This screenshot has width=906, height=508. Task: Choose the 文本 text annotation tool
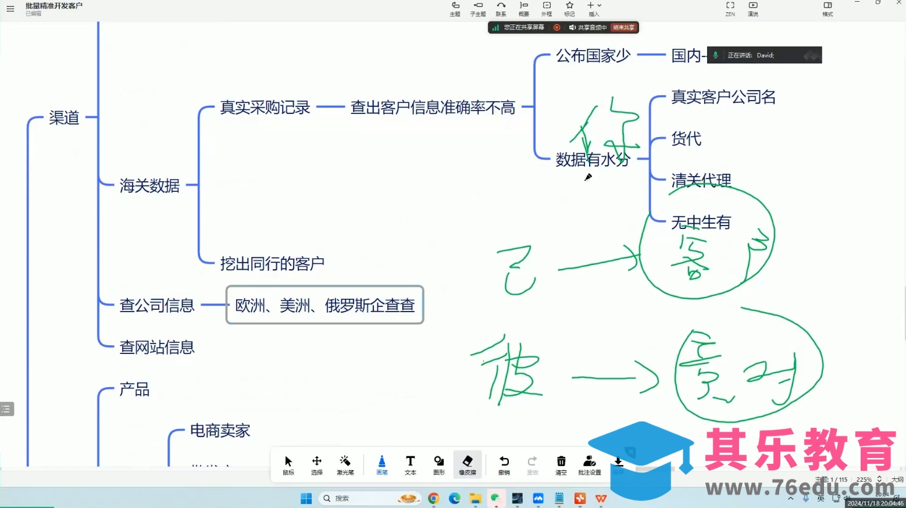(x=410, y=465)
